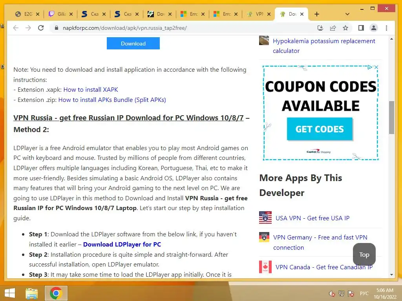Go forward in browser history

pos(28,28)
